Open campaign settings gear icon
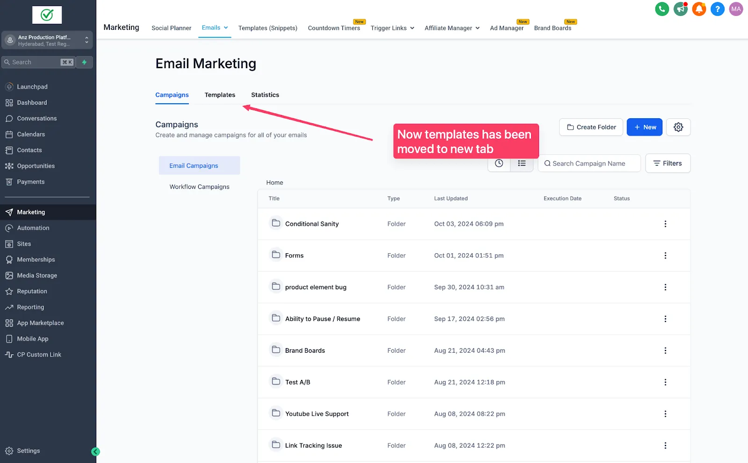The height and width of the screenshot is (463, 748). tap(678, 127)
